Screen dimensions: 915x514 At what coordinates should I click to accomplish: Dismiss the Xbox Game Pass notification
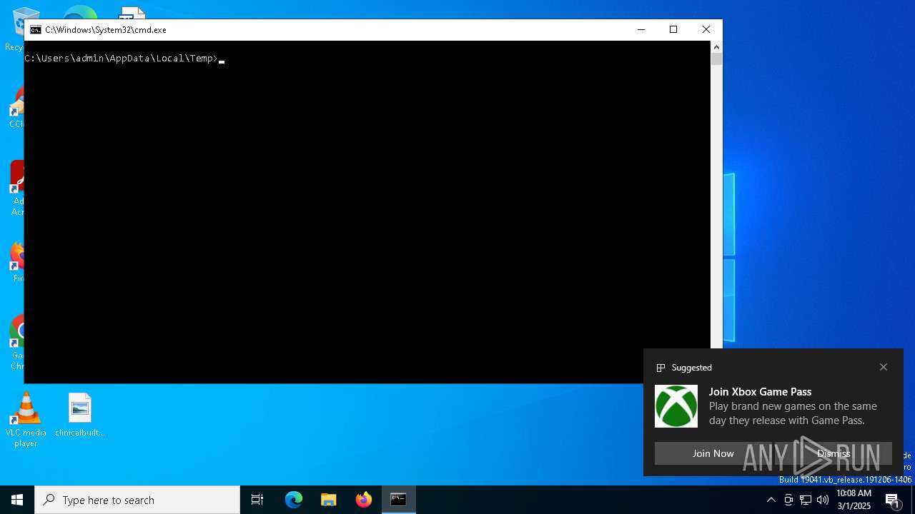pos(834,453)
